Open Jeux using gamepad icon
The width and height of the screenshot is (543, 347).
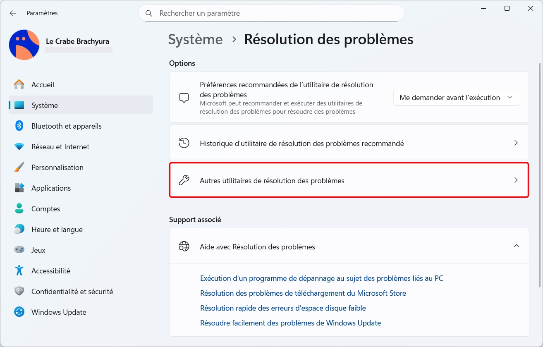19,250
